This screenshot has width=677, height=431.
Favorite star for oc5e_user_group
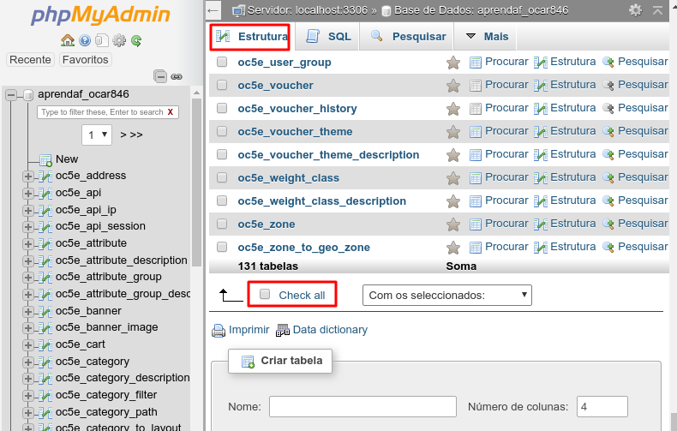point(453,63)
